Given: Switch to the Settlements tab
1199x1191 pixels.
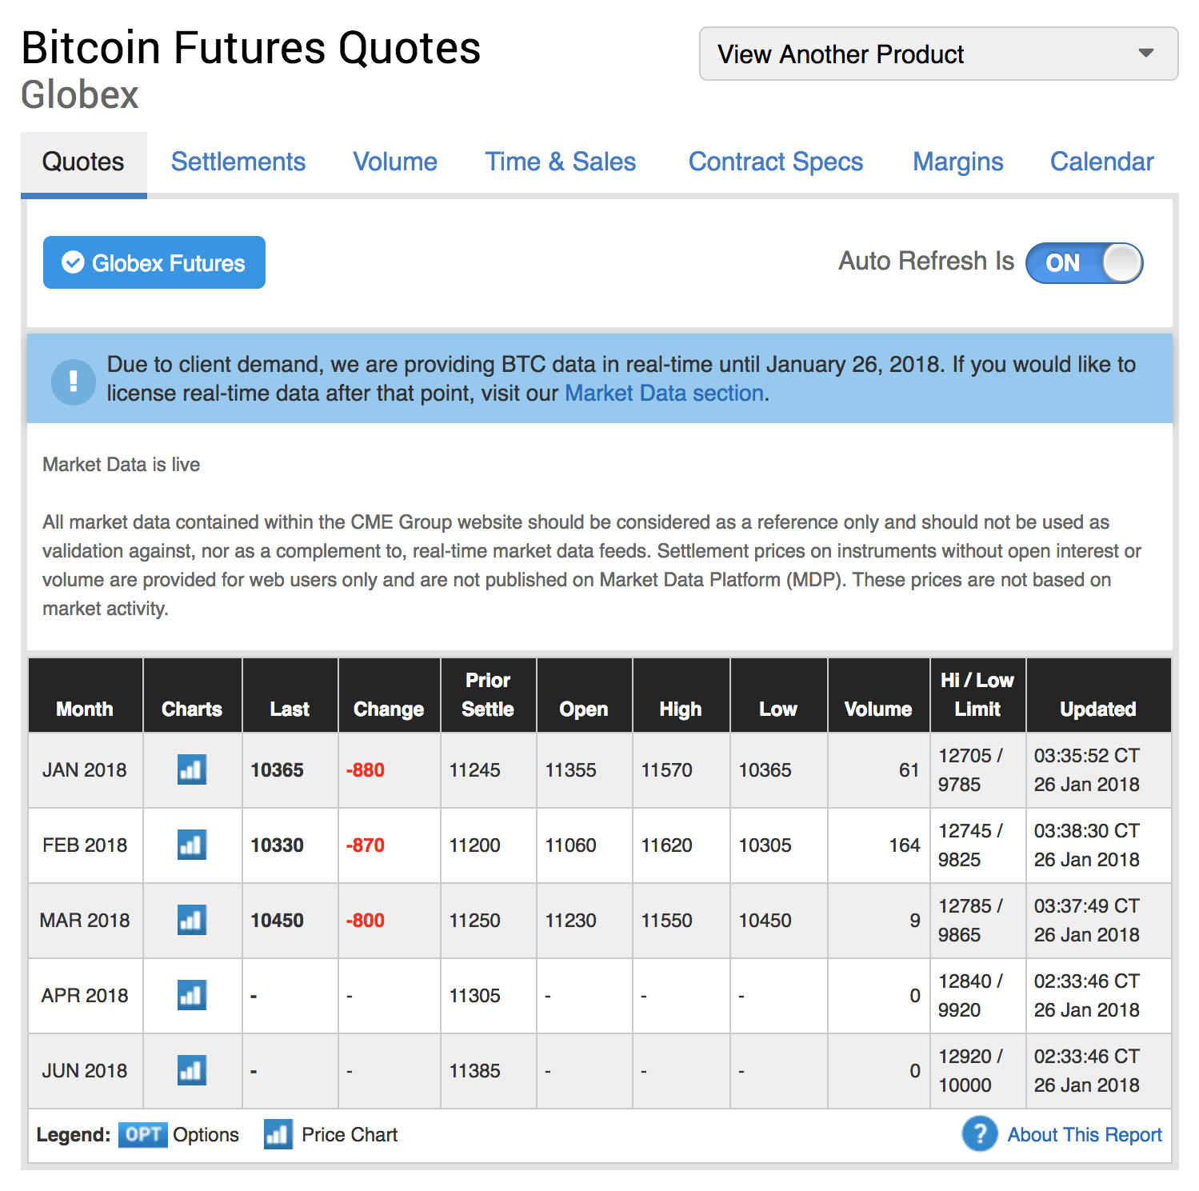Looking at the screenshot, I should 238,162.
